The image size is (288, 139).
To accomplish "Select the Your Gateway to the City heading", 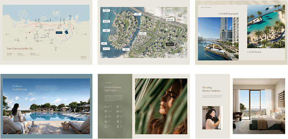I will [20, 49].
